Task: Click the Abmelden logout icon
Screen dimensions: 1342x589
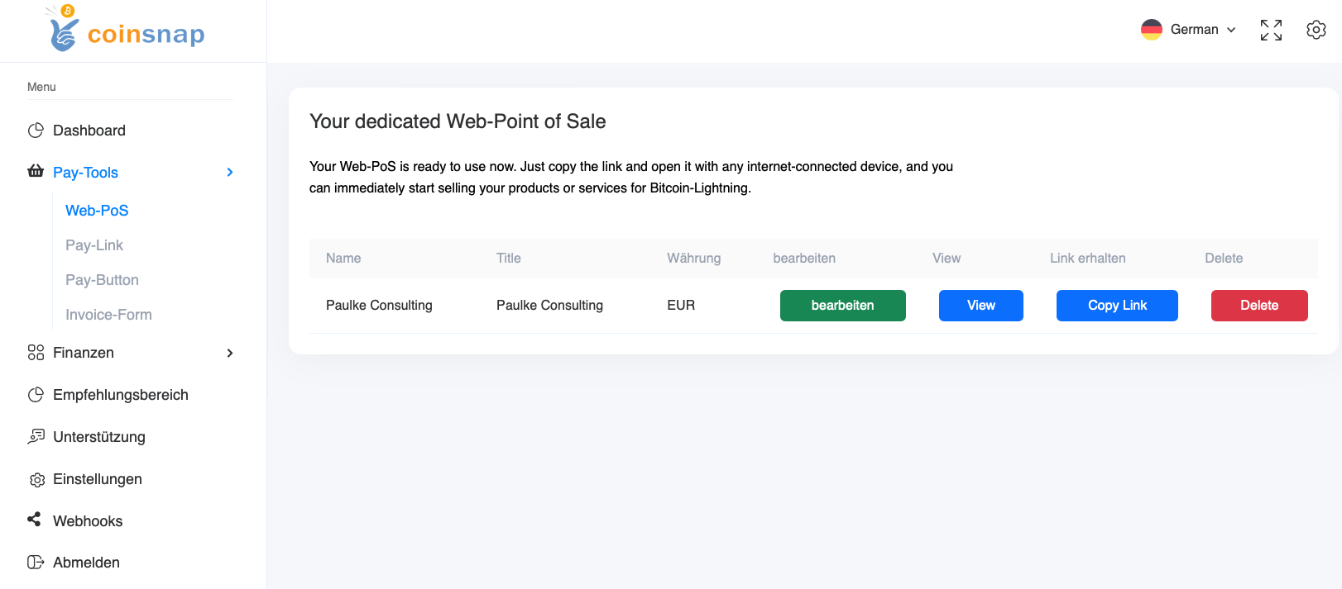Action: click(36, 563)
